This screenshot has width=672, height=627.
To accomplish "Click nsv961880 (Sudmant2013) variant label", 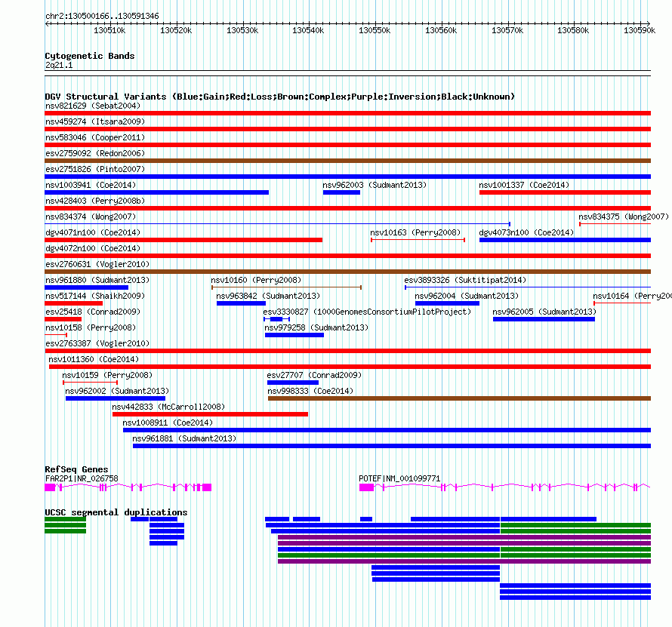I will (x=97, y=280).
